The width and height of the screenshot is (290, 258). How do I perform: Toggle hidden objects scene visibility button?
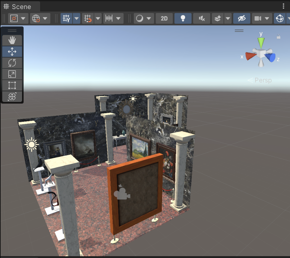tap(242, 19)
